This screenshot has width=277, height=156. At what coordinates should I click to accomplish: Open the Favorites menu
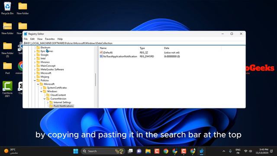[50, 39]
